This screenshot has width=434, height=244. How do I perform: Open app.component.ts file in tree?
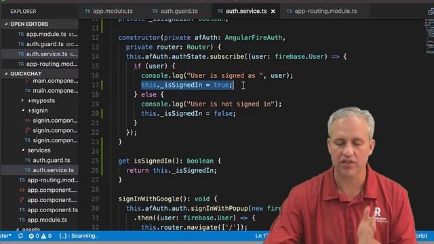(39, 210)
